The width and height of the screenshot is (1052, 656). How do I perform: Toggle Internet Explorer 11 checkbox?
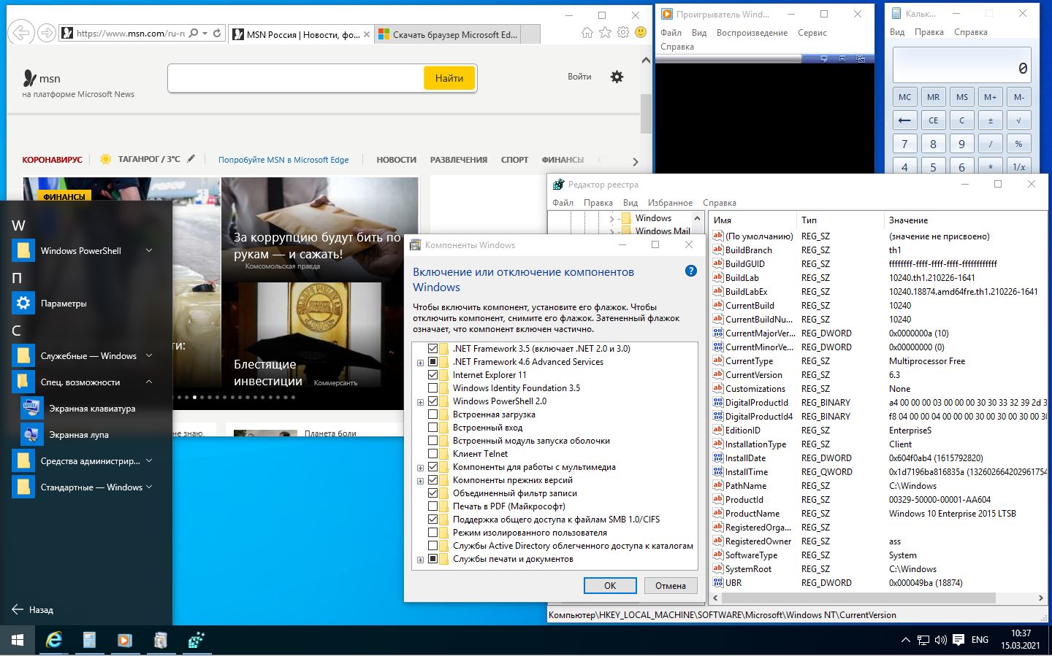tap(432, 374)
